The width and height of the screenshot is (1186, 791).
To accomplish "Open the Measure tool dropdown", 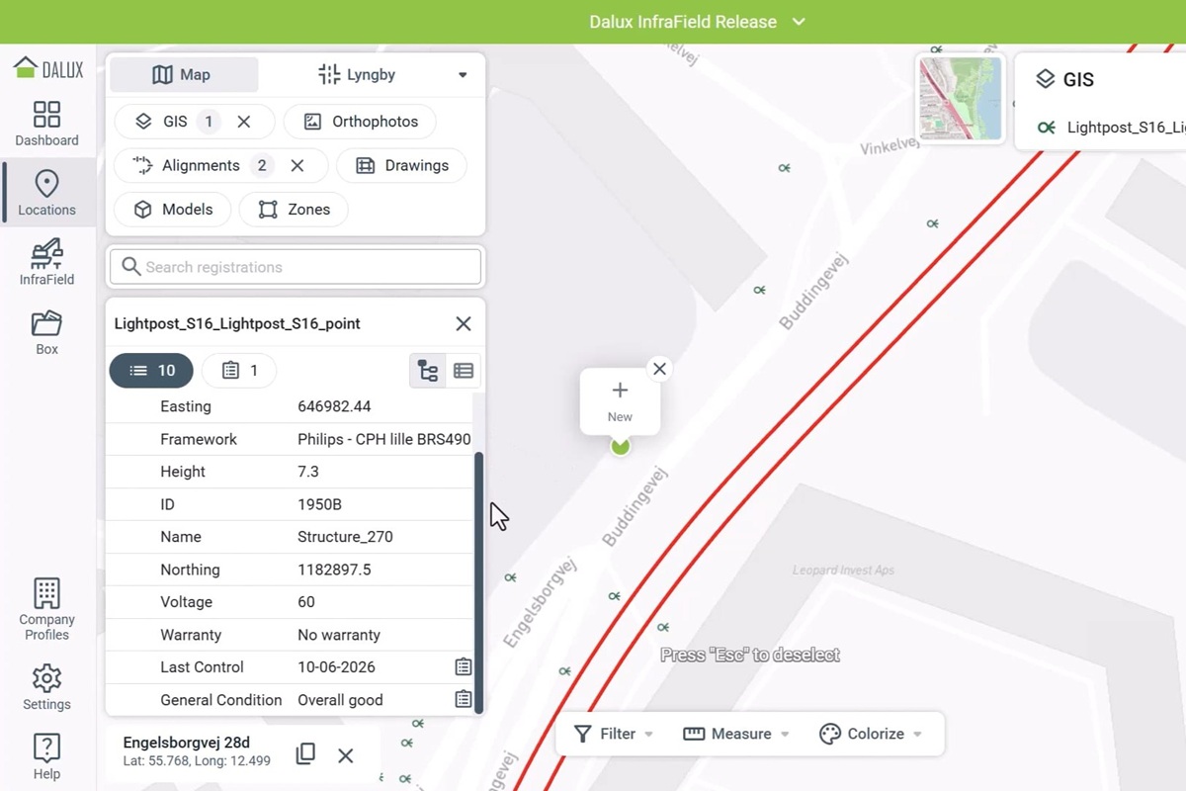I will click(x=736, y=734).
